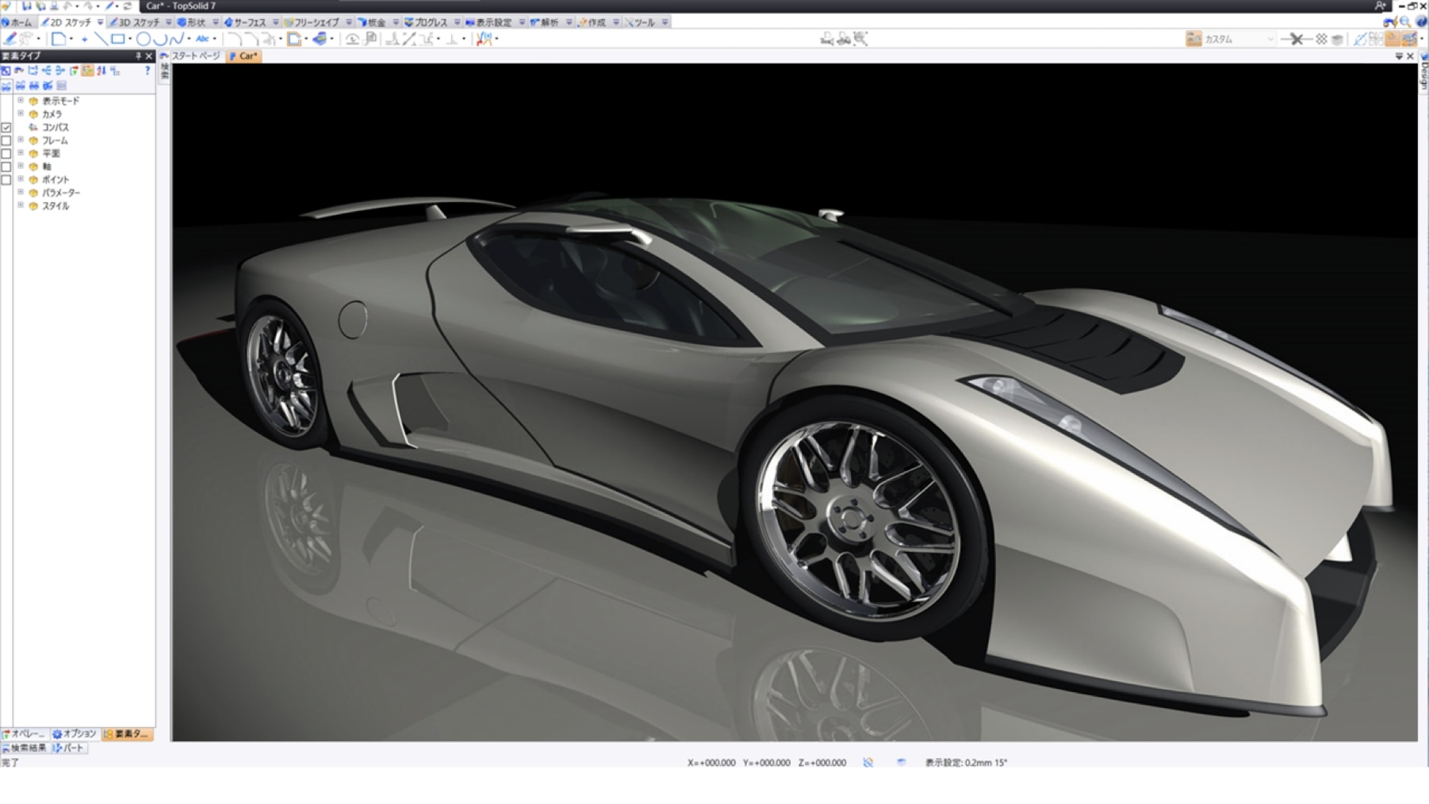1429x804 pixels.
Task: Open the オプション panel tab
Action: (x=75, y=734)
